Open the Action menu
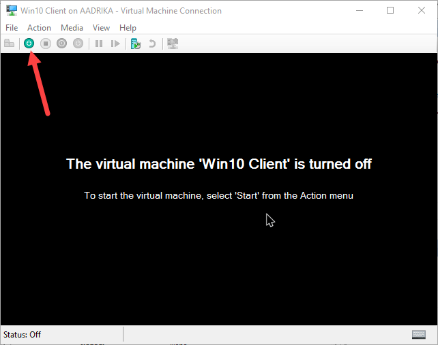The height and width of the screenshot is (345, 438). 39,28
